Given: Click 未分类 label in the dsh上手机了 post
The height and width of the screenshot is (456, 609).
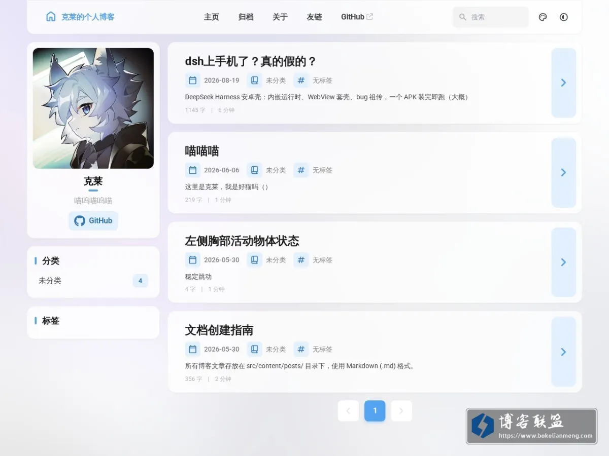Looking at the screenshot, I should click(x=276, y=81).
